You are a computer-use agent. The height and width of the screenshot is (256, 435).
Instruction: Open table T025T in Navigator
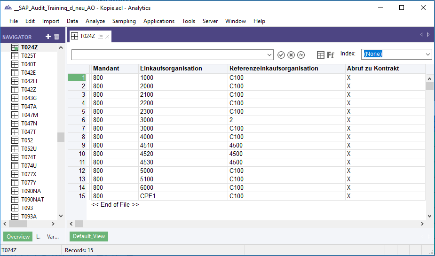click(29, 56)
